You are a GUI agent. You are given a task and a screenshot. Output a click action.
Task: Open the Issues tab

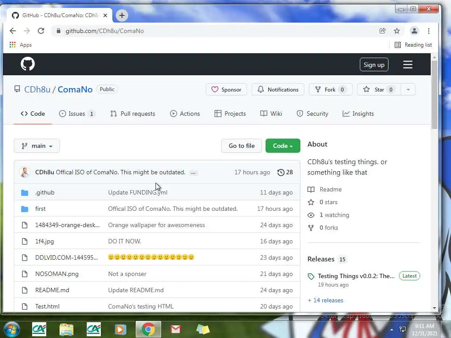click(x=77, y=114)
